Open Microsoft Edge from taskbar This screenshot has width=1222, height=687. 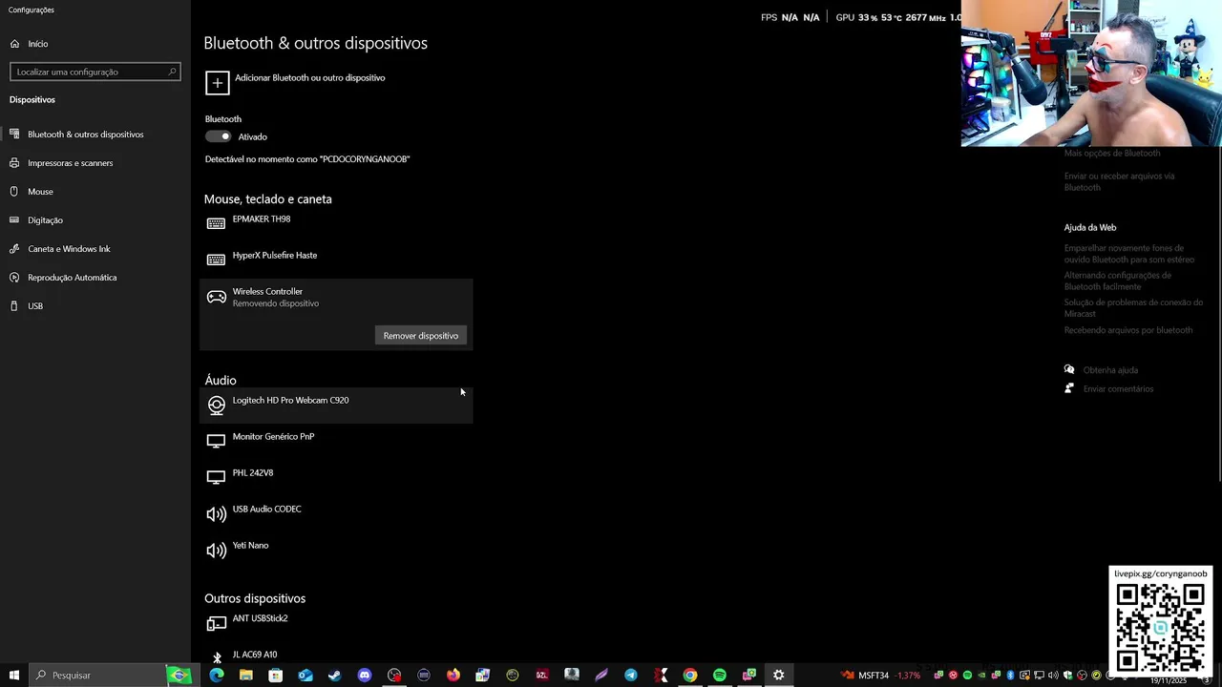(x=217, y=676)
